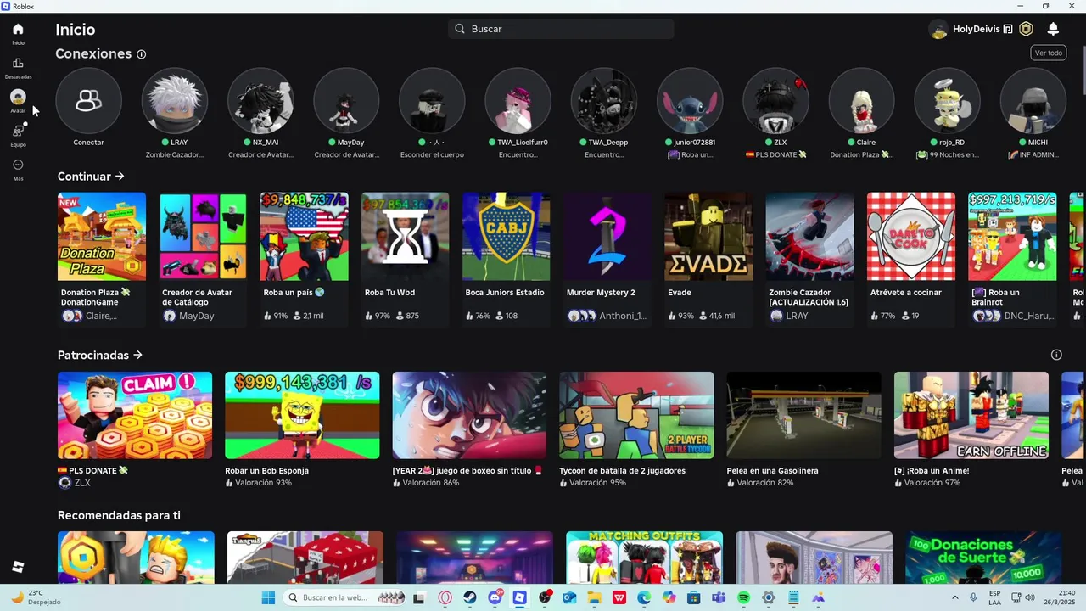This screenshot has width=1086, height=611.
Task: Open Matching Outfits recommended thumbnail
Action: pos(644,558)
